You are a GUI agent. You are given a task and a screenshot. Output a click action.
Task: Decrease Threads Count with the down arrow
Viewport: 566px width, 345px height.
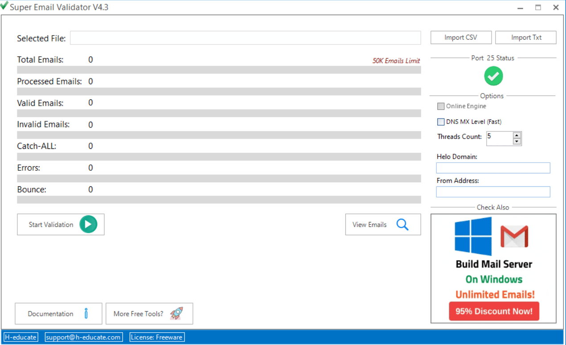pyautogui.click(x=517, y=141)
